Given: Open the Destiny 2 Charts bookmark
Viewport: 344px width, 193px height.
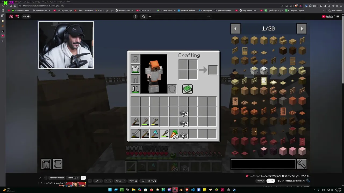Looking at the screenshot, I should coord(125,10).
